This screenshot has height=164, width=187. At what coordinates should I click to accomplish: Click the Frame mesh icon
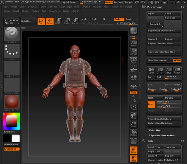133,107
